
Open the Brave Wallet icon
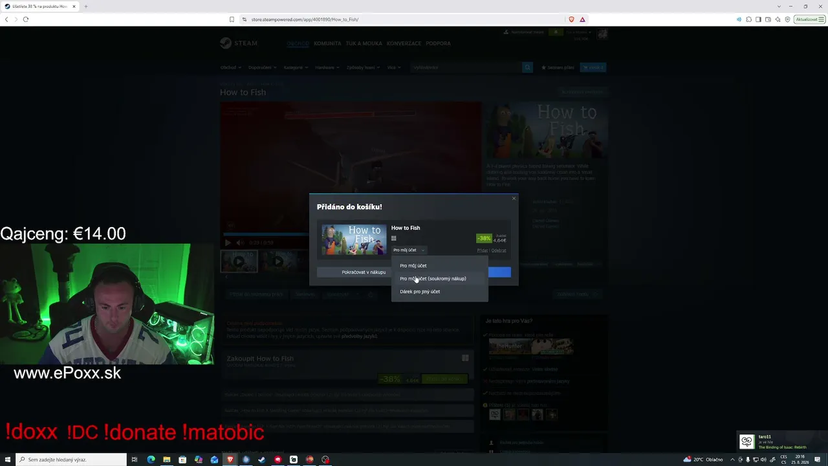click(768, 19)
